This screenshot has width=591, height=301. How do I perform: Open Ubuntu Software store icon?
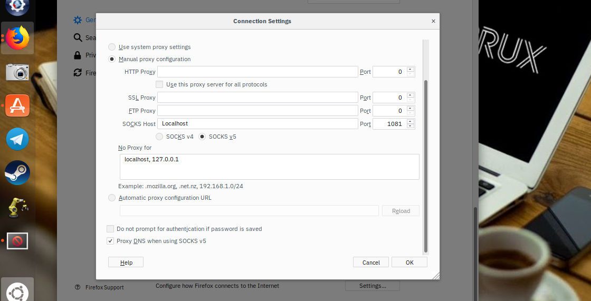(x=17, y=105)
